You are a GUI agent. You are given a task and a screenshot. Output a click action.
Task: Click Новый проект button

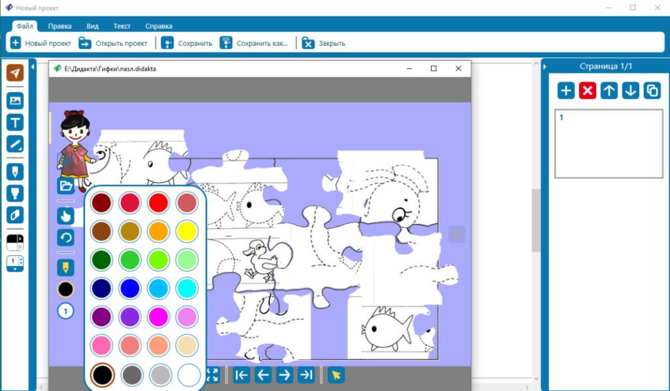[41, 43]
